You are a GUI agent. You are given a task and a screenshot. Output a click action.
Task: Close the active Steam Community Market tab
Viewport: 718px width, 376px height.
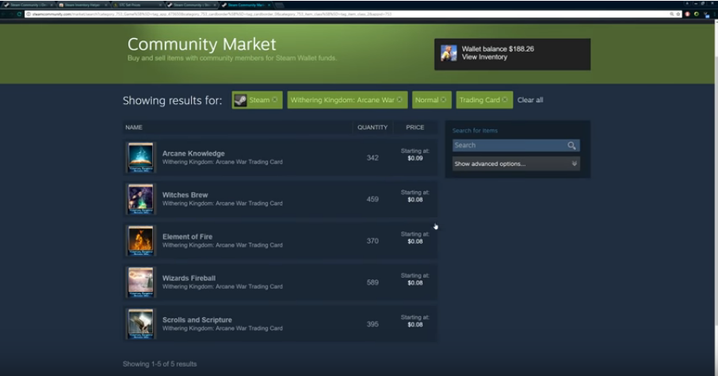269,5
